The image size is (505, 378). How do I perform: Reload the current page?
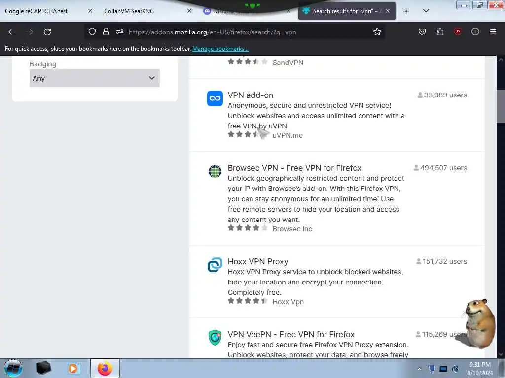pyautogui.click(x=47, y=32)
